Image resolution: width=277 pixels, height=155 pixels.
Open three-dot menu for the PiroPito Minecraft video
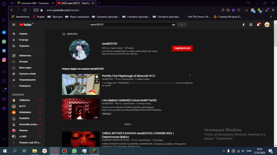(x=190, y=75)
